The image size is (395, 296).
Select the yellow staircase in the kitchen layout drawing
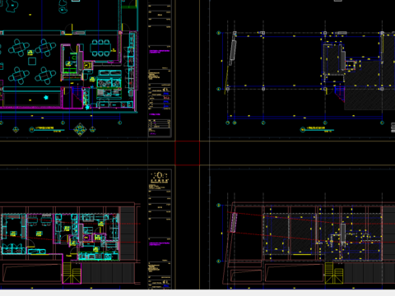pyautogui.click(x=72, y=273)
